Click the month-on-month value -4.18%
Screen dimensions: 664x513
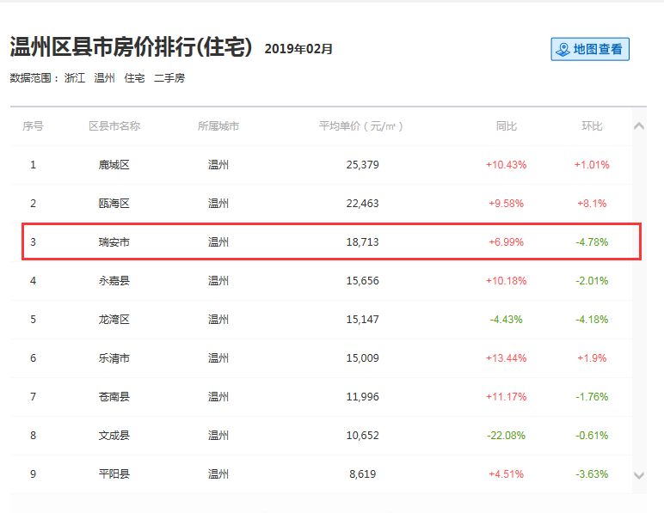pos(592,320)
